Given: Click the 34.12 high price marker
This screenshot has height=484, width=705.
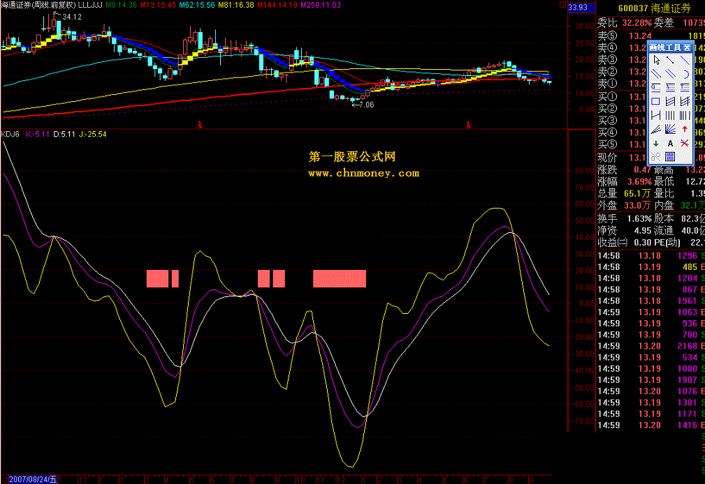Looking at the screenshot, I should pos(72,17).
